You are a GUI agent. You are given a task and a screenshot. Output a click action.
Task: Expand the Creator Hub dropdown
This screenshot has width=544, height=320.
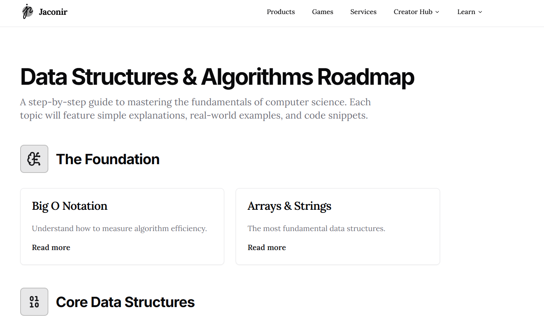[x=416, y=12]
